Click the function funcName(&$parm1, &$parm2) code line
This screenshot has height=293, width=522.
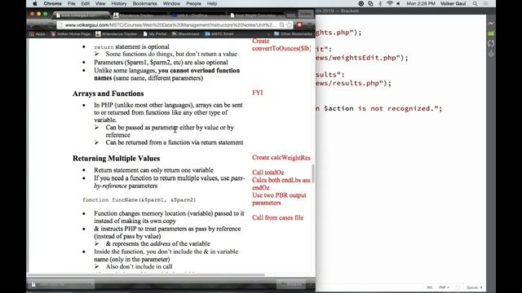point(139,200)
